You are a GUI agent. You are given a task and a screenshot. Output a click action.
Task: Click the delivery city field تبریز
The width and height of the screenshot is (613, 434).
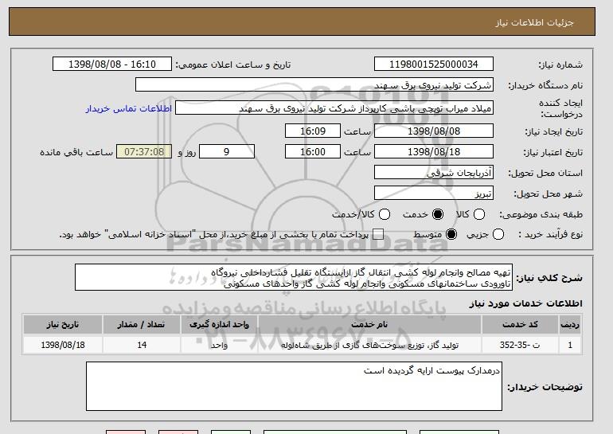point(434,194)
